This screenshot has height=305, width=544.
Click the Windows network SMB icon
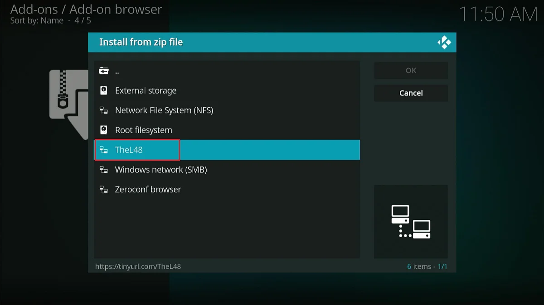104,170
